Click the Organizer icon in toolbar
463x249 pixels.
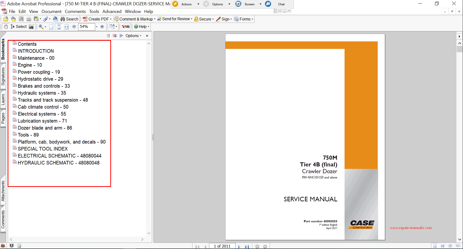(x=36, y=19)
